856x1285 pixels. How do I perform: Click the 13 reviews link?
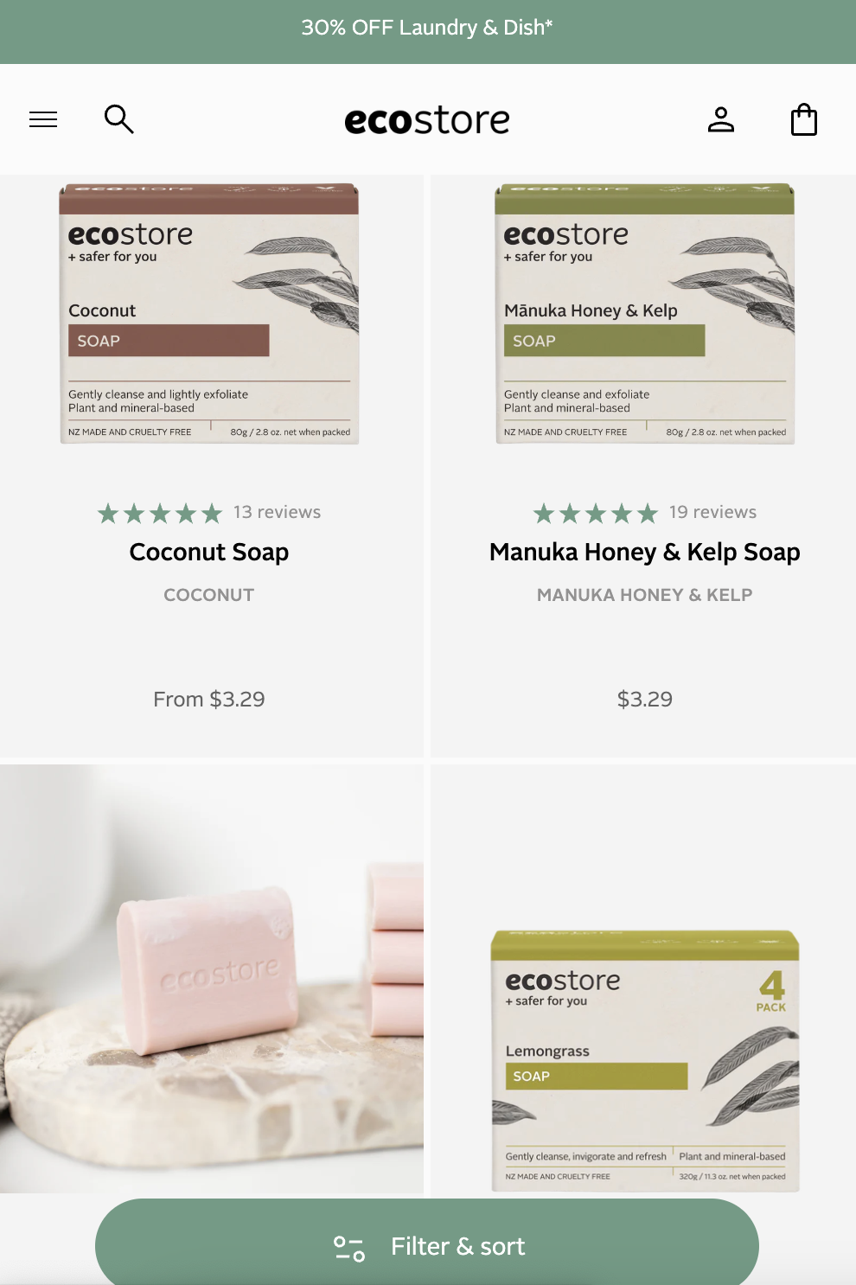coord(277,512)
